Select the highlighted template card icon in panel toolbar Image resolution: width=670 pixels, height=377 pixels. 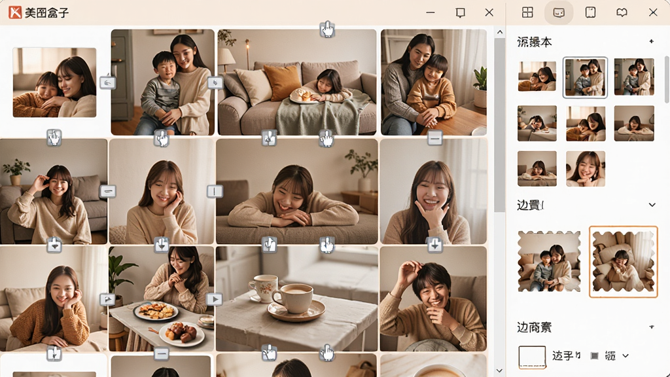point(559,12)
